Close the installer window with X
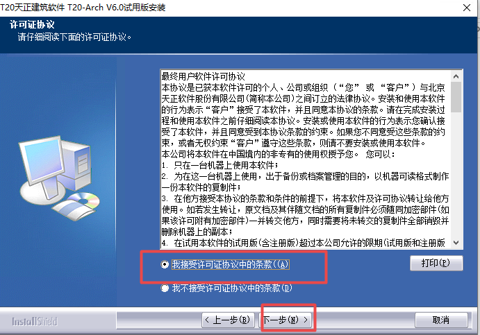The height and width of the screenshot is (335, 480). tap(467, 8)
